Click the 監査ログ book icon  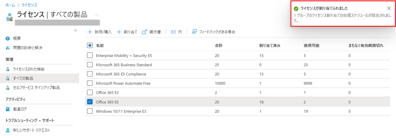pos(8,109)
